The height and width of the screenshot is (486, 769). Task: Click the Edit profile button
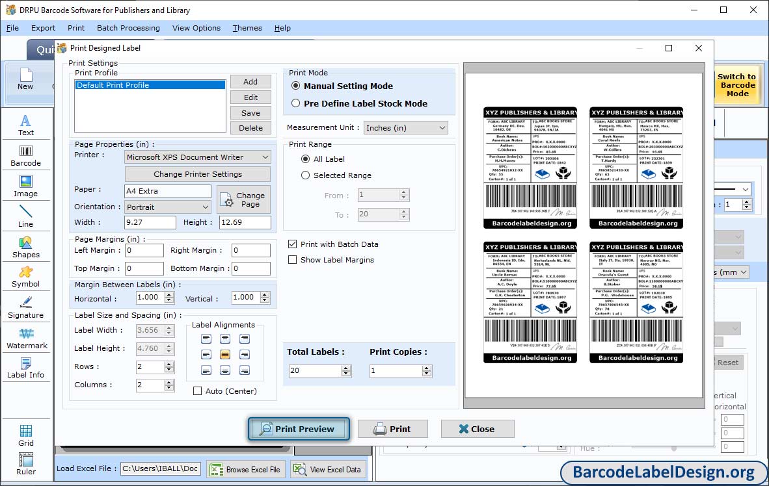click(x=250, y=97)
